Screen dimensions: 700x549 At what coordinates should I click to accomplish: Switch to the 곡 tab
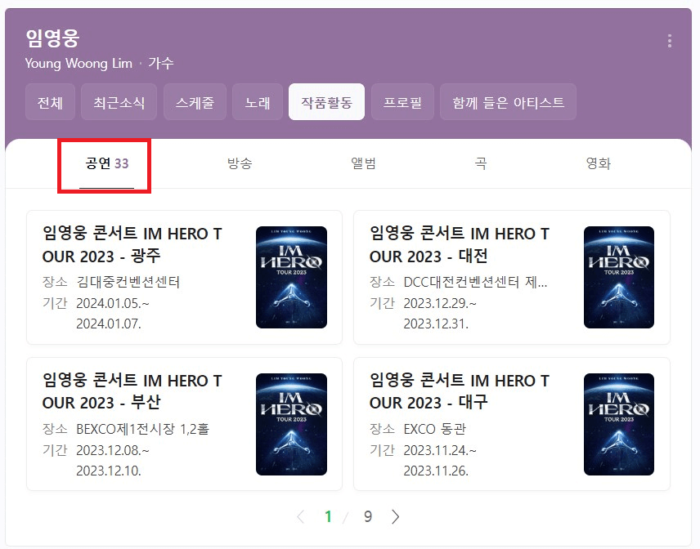[480, 163]
